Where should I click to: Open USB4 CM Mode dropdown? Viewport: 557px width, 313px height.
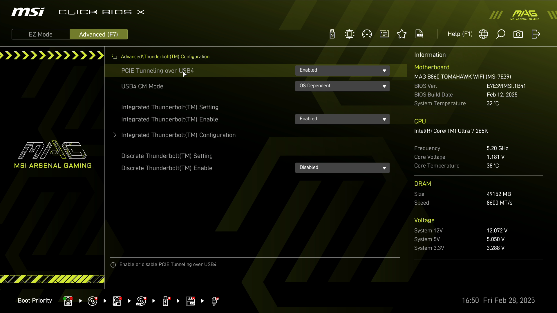(x=342, y=86)
